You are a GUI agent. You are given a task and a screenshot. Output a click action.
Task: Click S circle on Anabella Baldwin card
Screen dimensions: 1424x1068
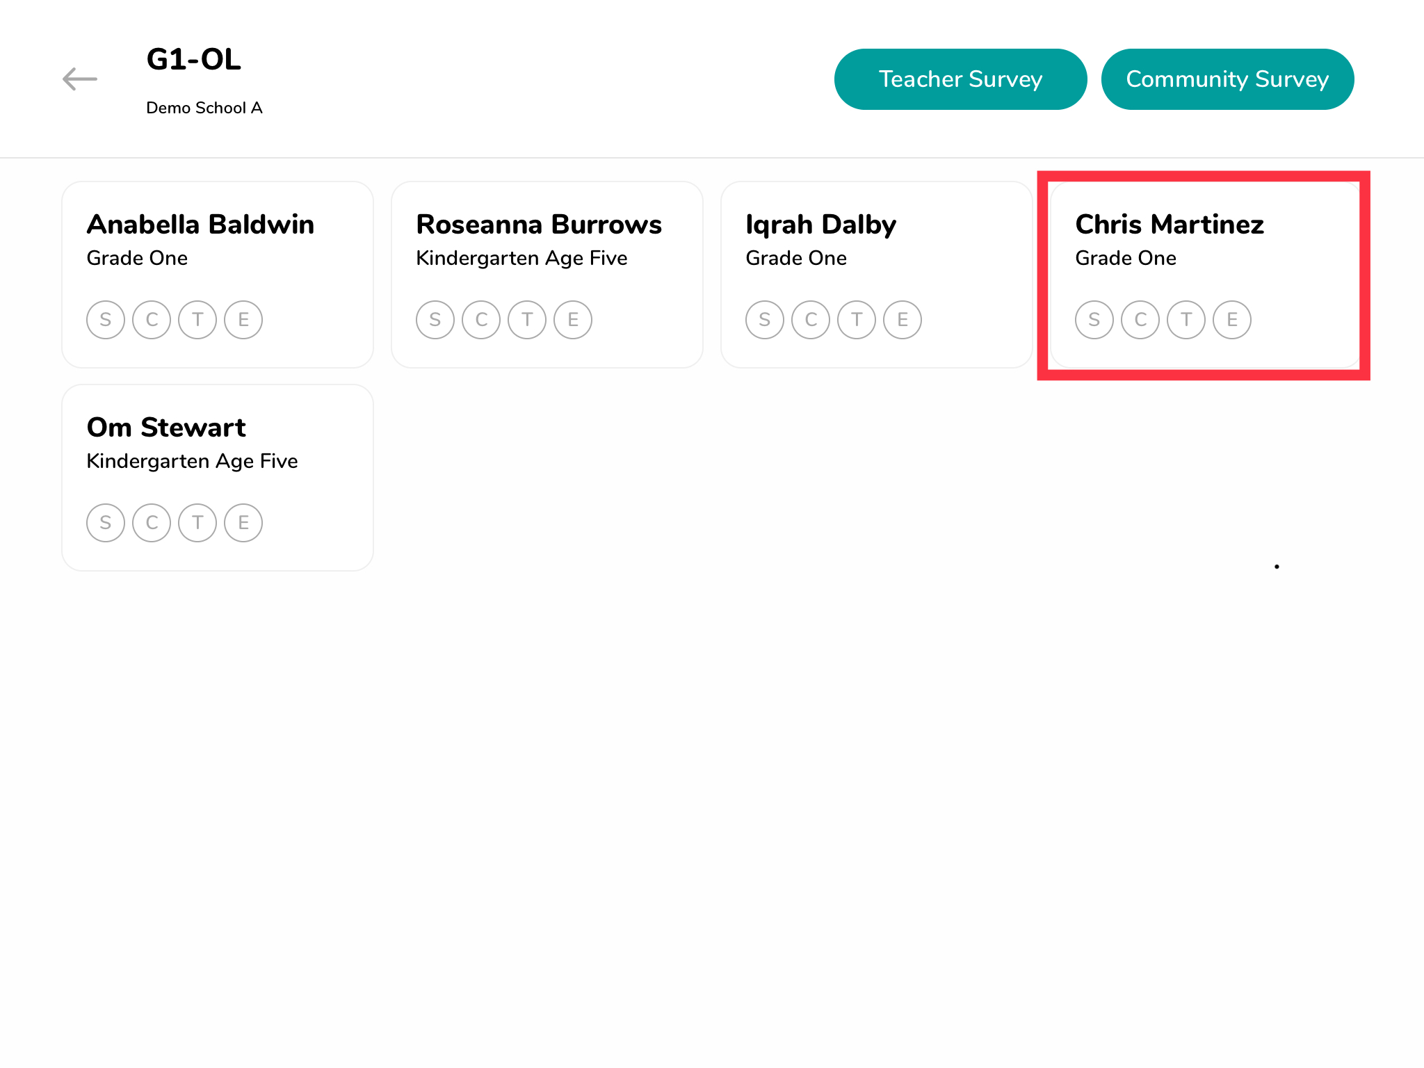tap(106, 320)
